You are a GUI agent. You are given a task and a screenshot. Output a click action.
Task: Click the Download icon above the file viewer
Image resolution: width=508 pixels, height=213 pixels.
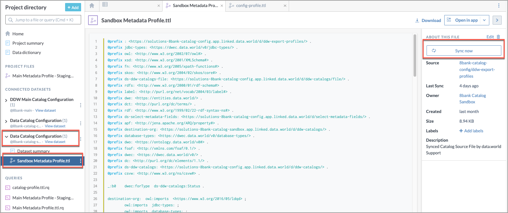pyautogui.click(x=417, y=20)
